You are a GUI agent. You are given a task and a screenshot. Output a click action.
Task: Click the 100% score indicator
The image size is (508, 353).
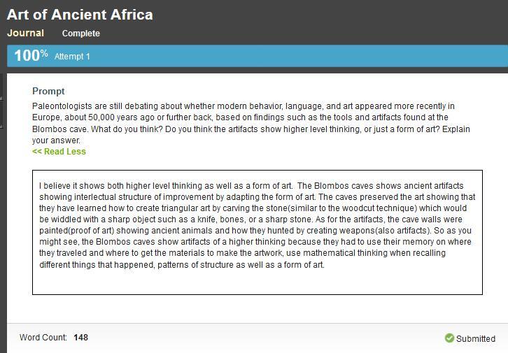click(x=31, y=56)
